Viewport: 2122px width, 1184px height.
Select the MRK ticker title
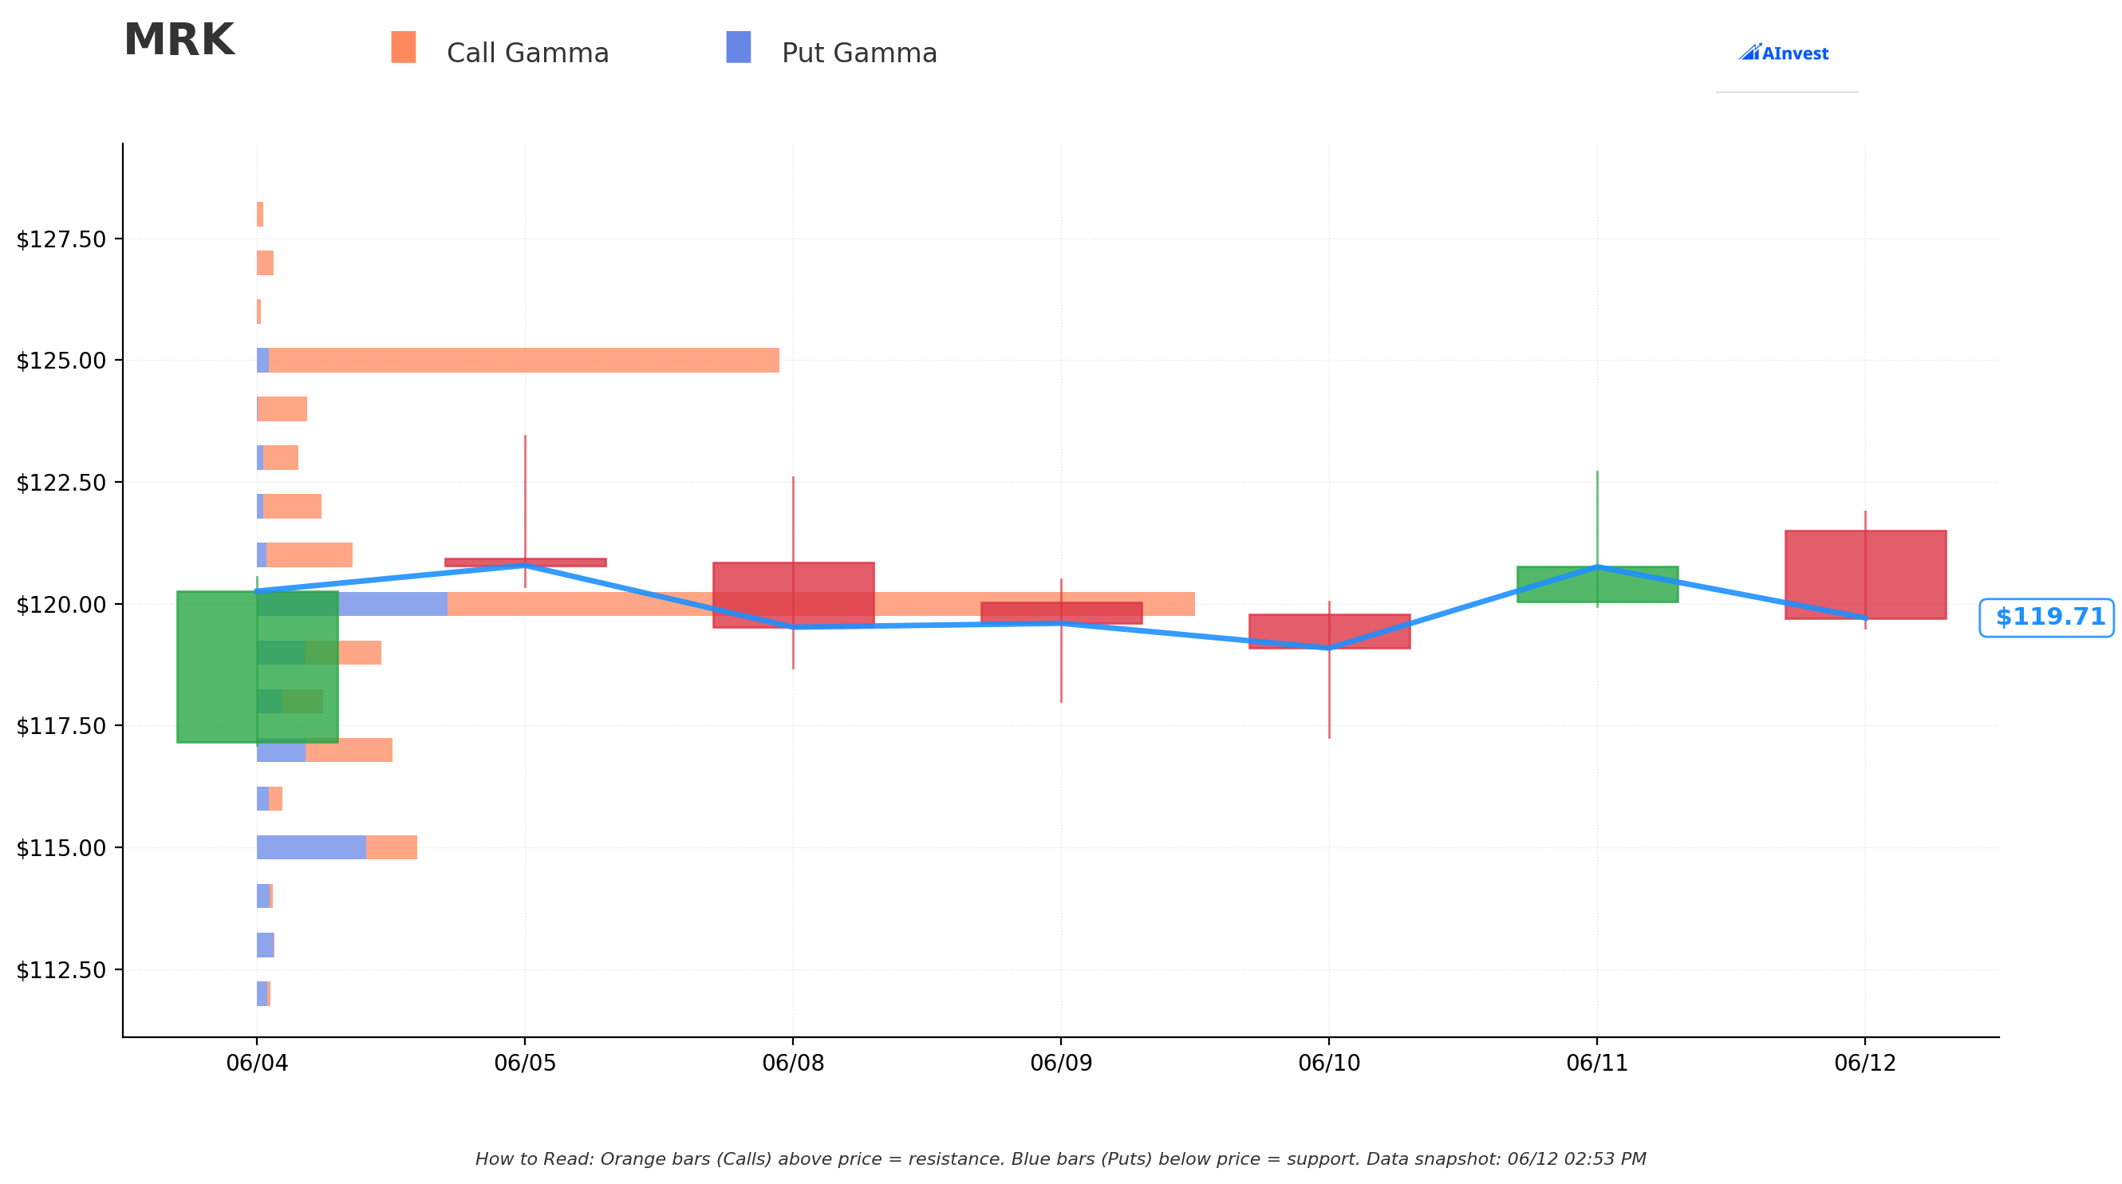point(179,41)
